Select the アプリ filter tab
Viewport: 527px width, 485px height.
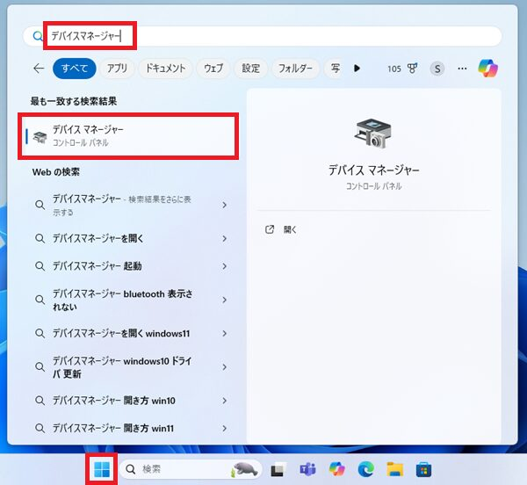tap(117, 69)
